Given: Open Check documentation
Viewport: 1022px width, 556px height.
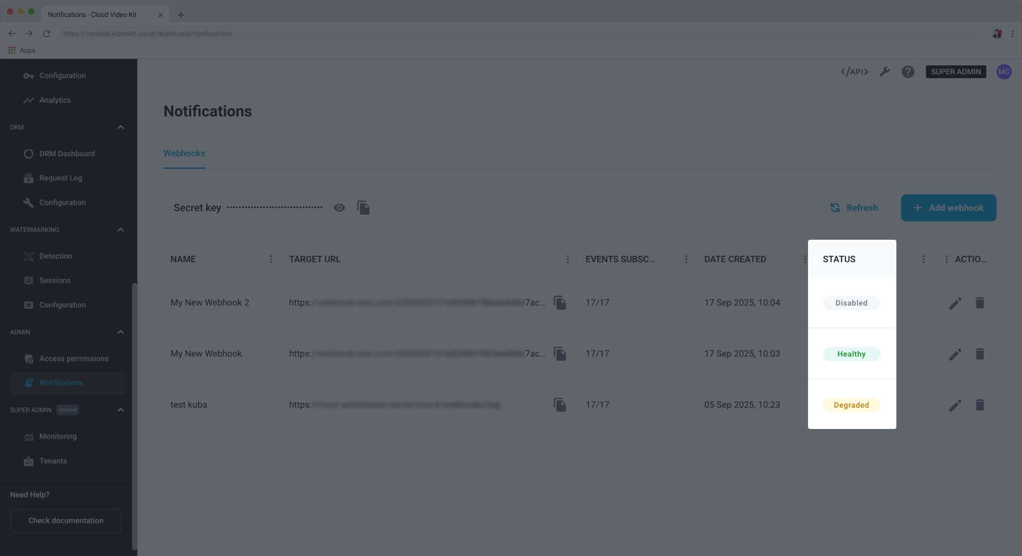Looking at the screenshot, I should (x=65, y=520).
